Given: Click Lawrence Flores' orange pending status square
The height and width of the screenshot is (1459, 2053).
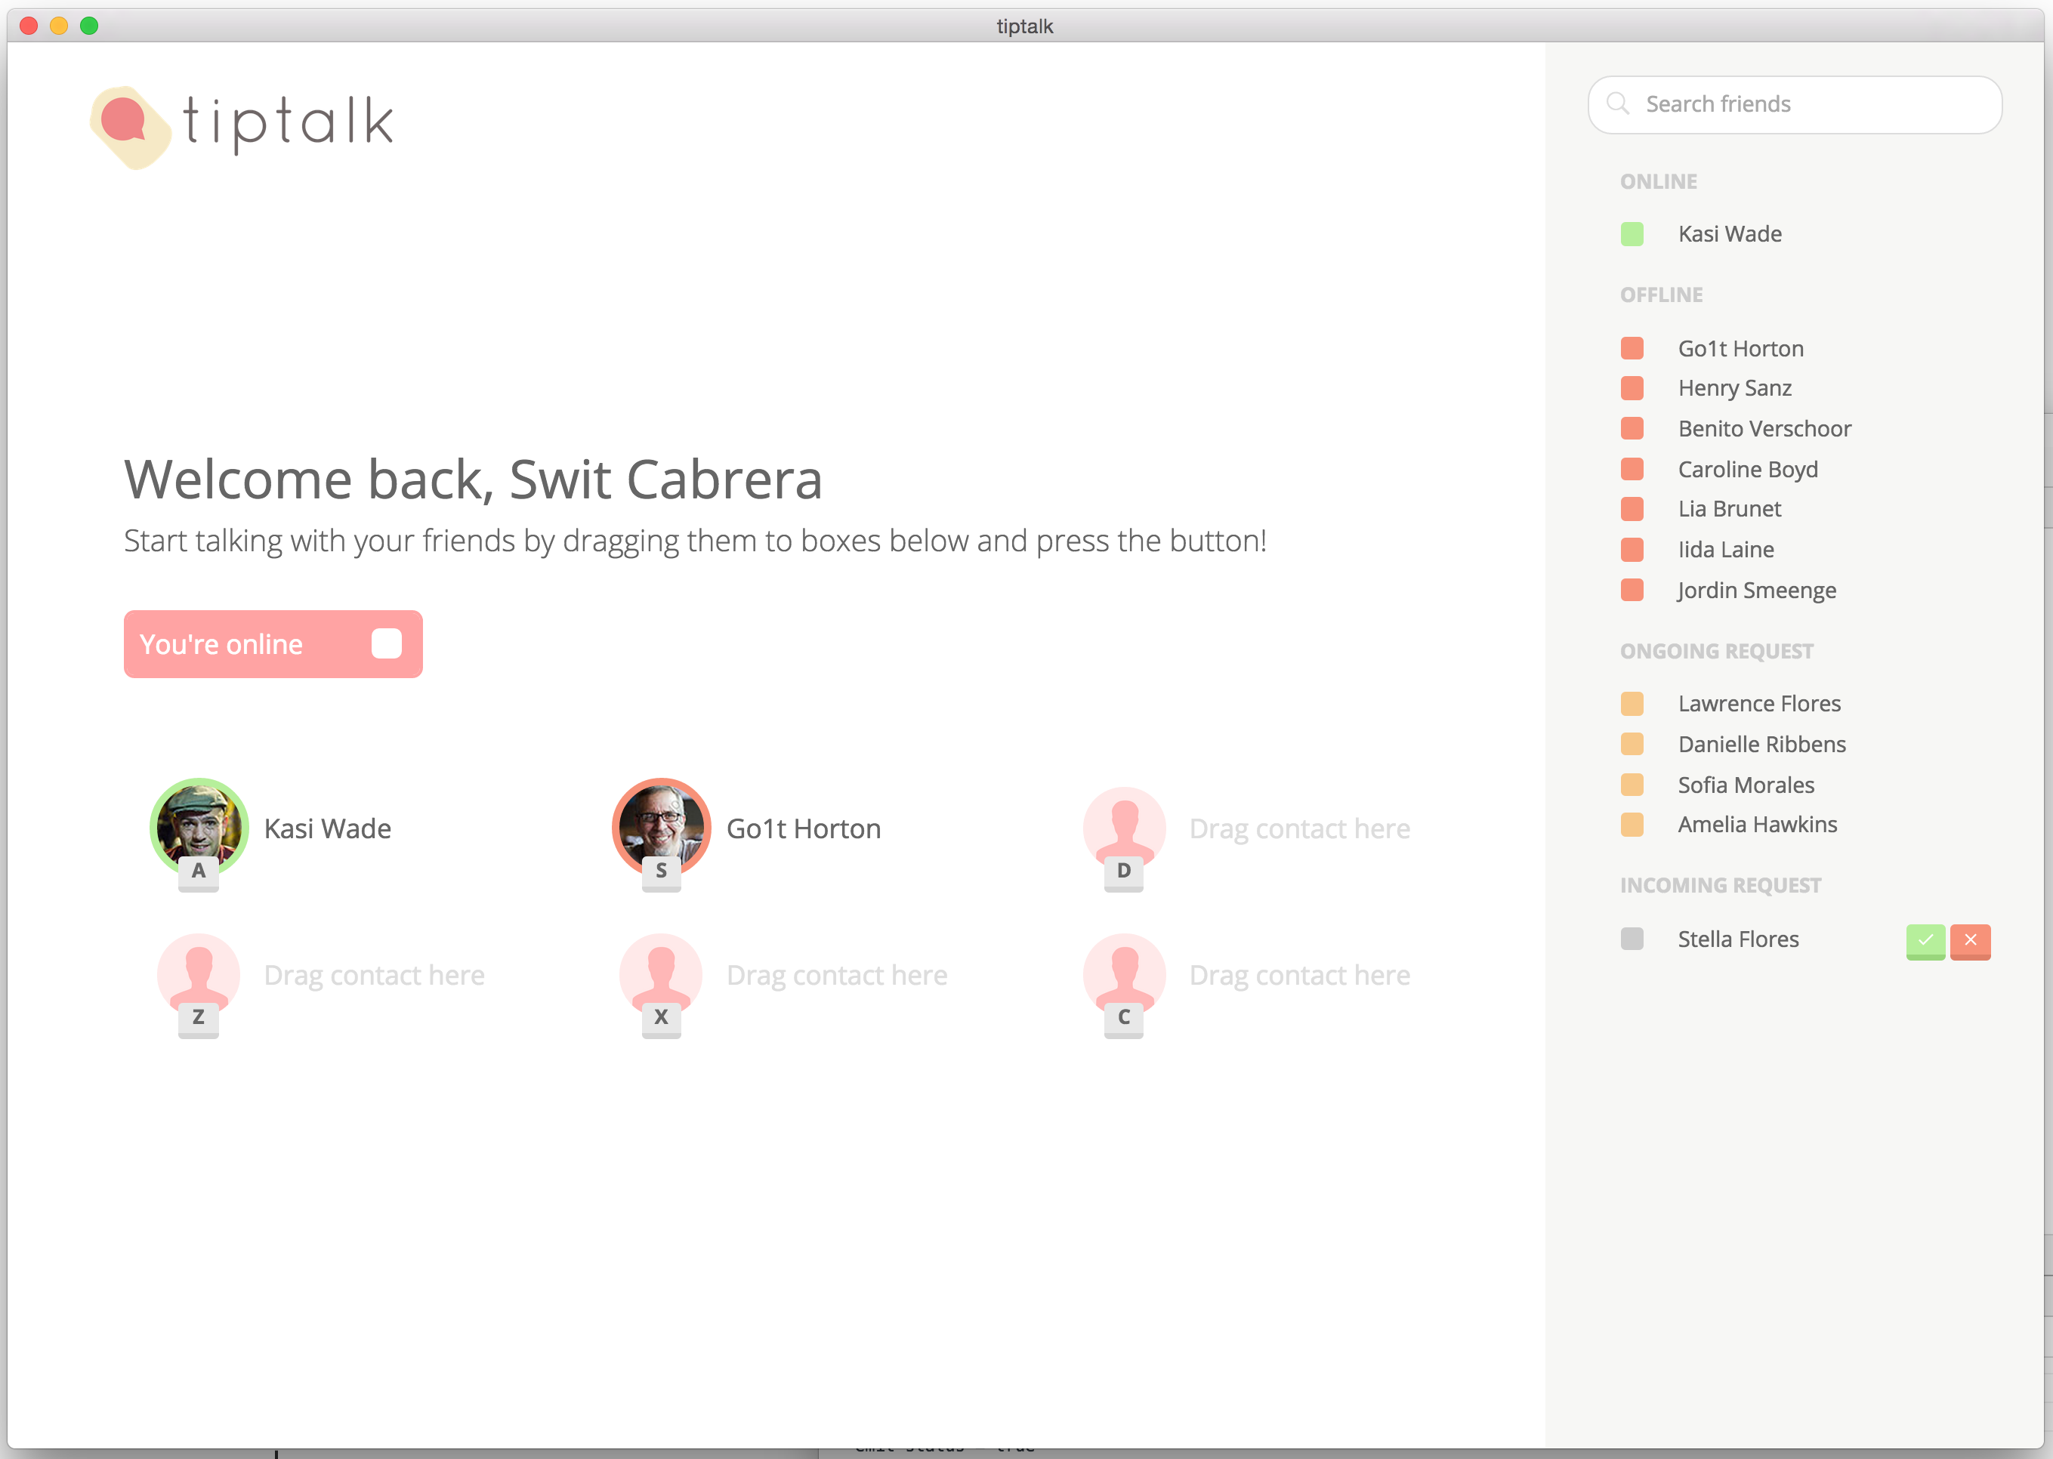Looking at the screenshot, I should point(1632,704).
